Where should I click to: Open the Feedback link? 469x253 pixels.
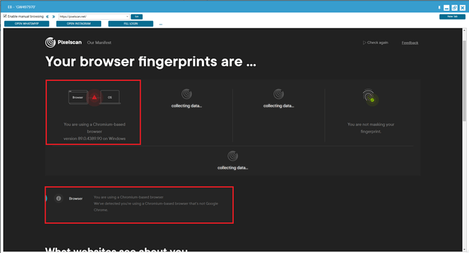410,43
